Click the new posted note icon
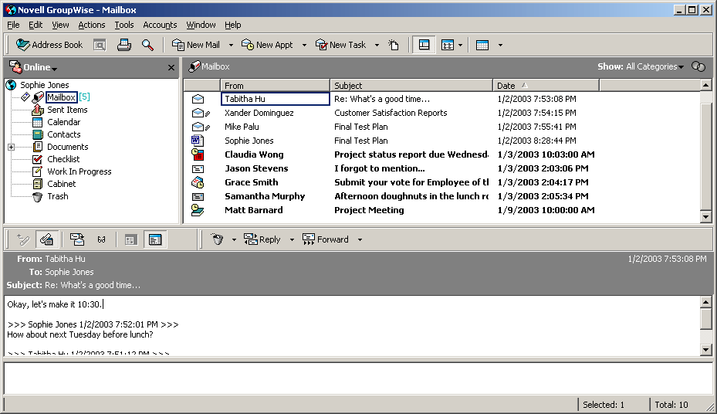 coord(394,45)
